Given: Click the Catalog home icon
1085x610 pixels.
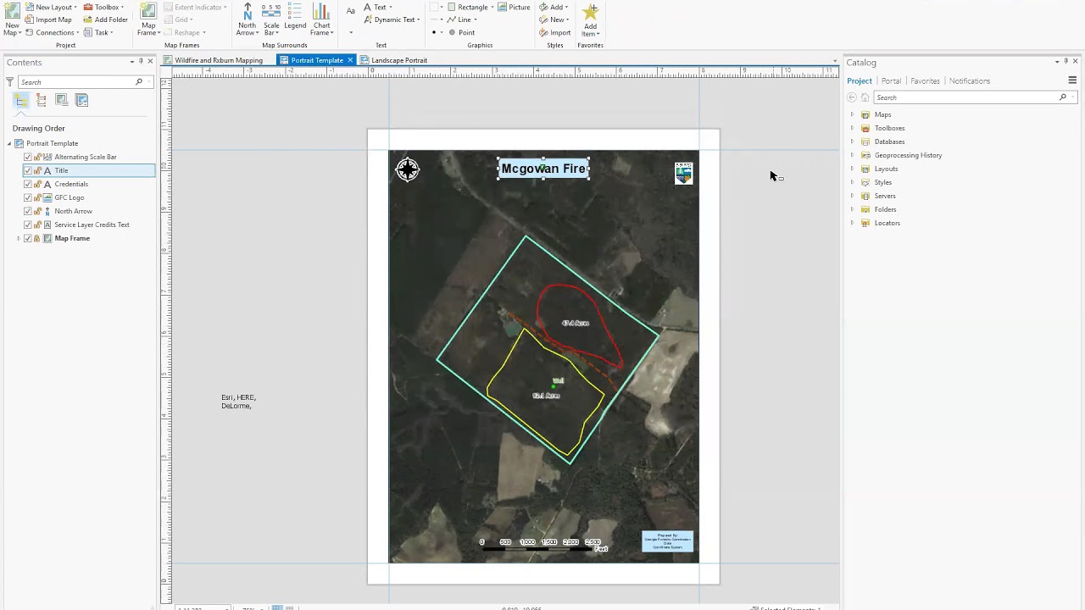Looking at the screenshot, I should [865, 97].
